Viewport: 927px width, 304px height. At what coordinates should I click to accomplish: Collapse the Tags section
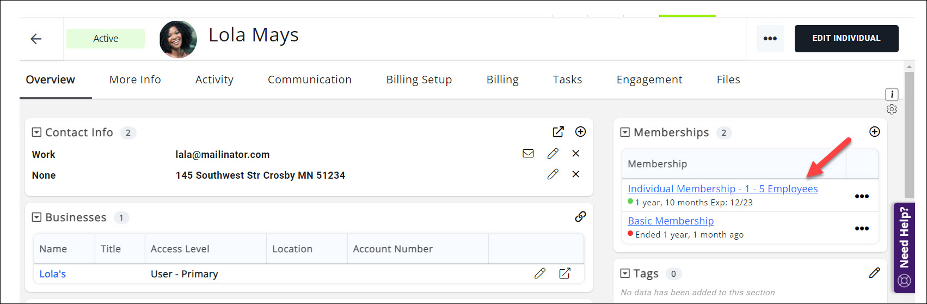click(x=625, y=273)
